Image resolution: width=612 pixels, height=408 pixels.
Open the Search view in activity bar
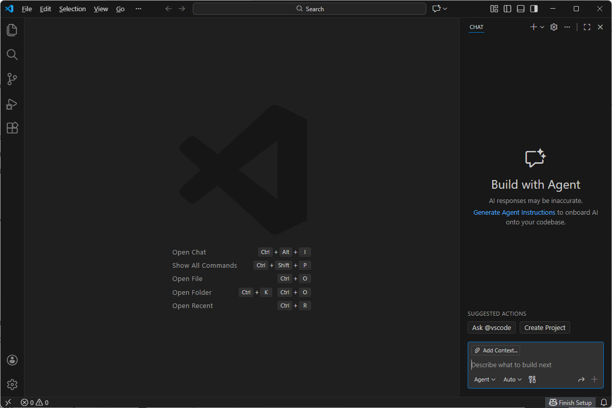[x=12, y=55]
